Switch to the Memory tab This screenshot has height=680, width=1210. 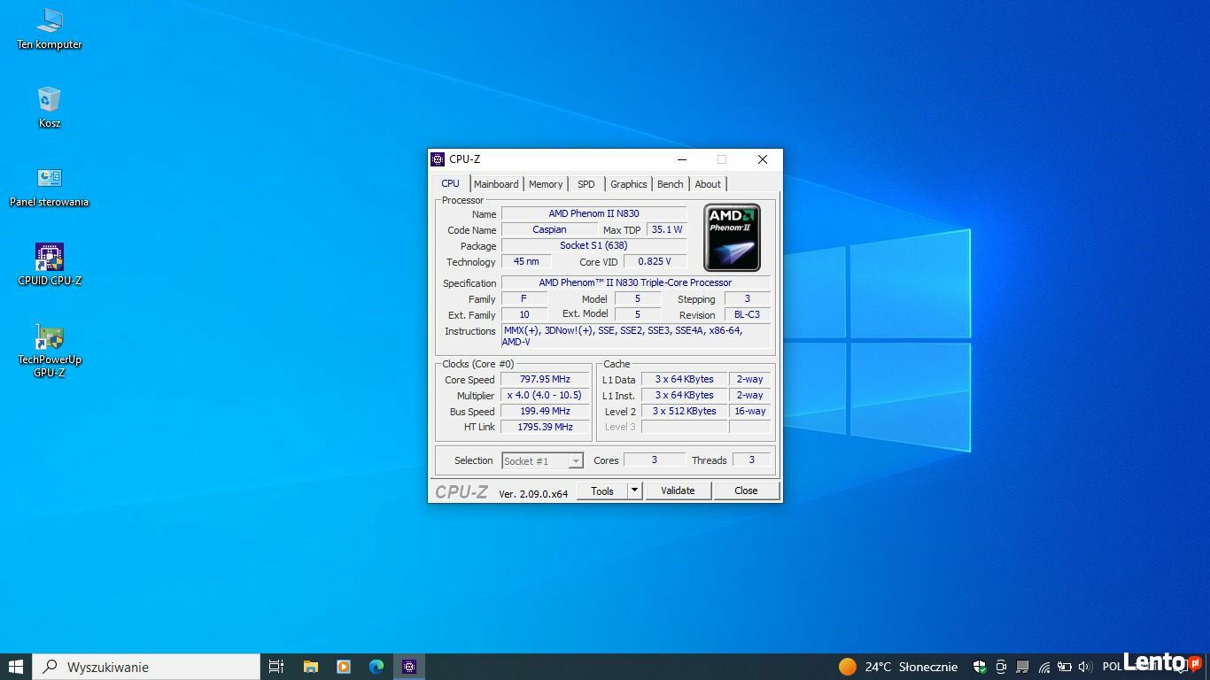point(546,184)
